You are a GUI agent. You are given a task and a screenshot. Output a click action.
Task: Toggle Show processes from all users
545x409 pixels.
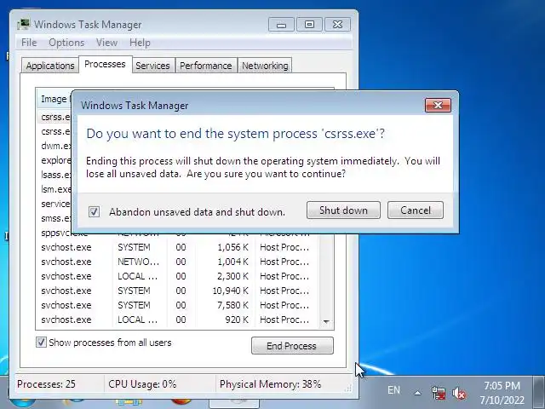point(41,343)
